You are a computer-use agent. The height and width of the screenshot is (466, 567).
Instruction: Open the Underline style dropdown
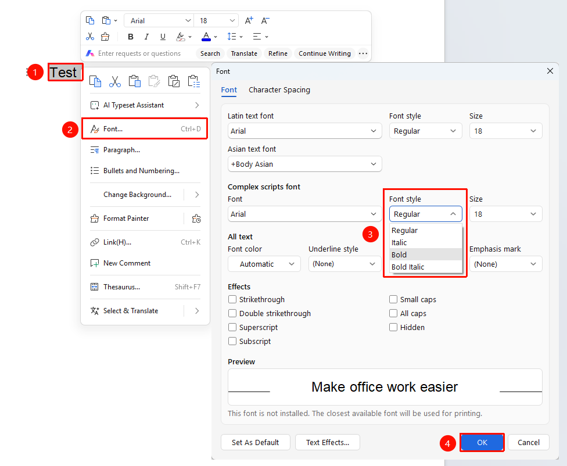[x=344, y=264]
